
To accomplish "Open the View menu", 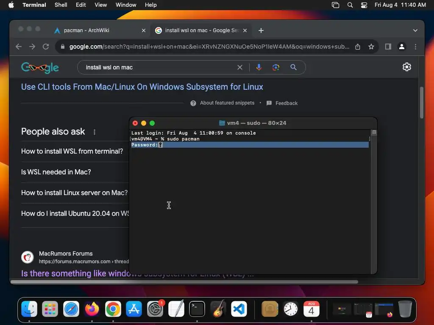I will [101, 5].
